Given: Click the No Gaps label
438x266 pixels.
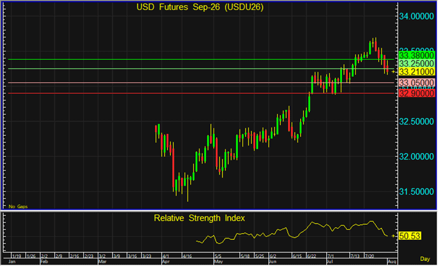Looking at the screenshot, I should click(x=18, y=206).
